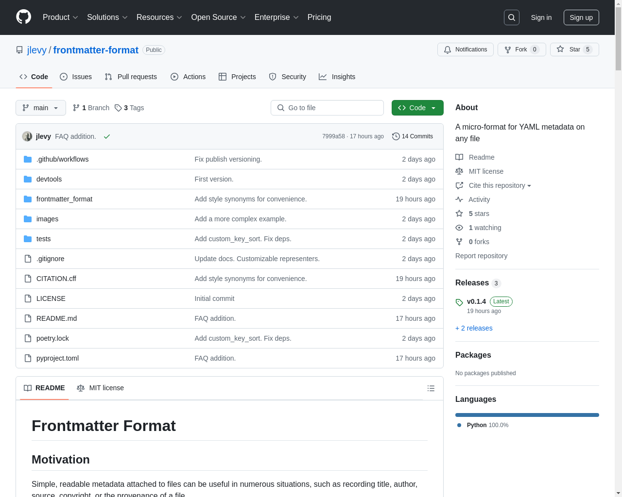
Task: Star the frontmatter-format repository
Action: [x=574, y=50]
